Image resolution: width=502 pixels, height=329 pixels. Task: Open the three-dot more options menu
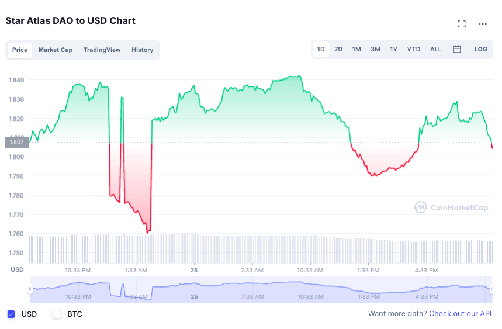(x=483, y=24)
